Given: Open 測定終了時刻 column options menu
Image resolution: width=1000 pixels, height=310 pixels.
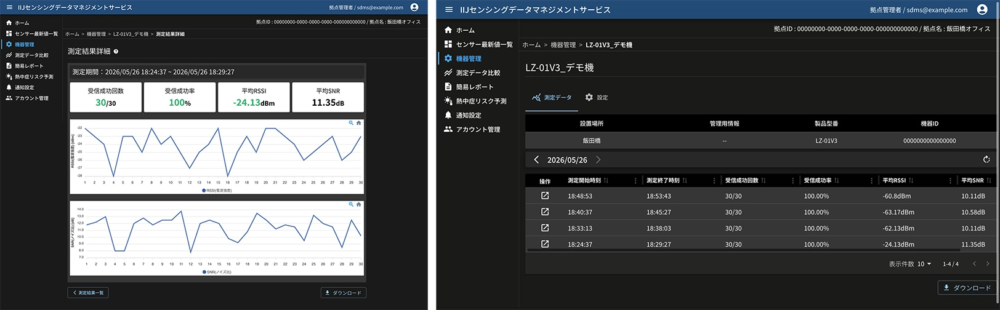Looking at the screenshot, I should [714, 181].
